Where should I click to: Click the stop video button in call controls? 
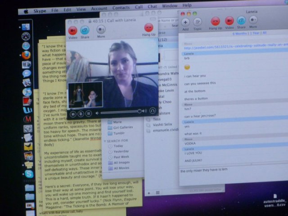coord(89,113)
